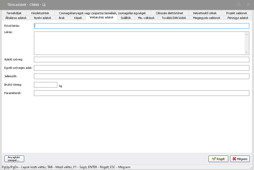Click the application icon in title bar

(x=4, y=4)
